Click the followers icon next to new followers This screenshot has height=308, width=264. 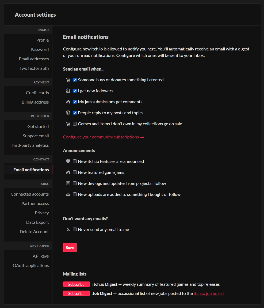[68, 91]
